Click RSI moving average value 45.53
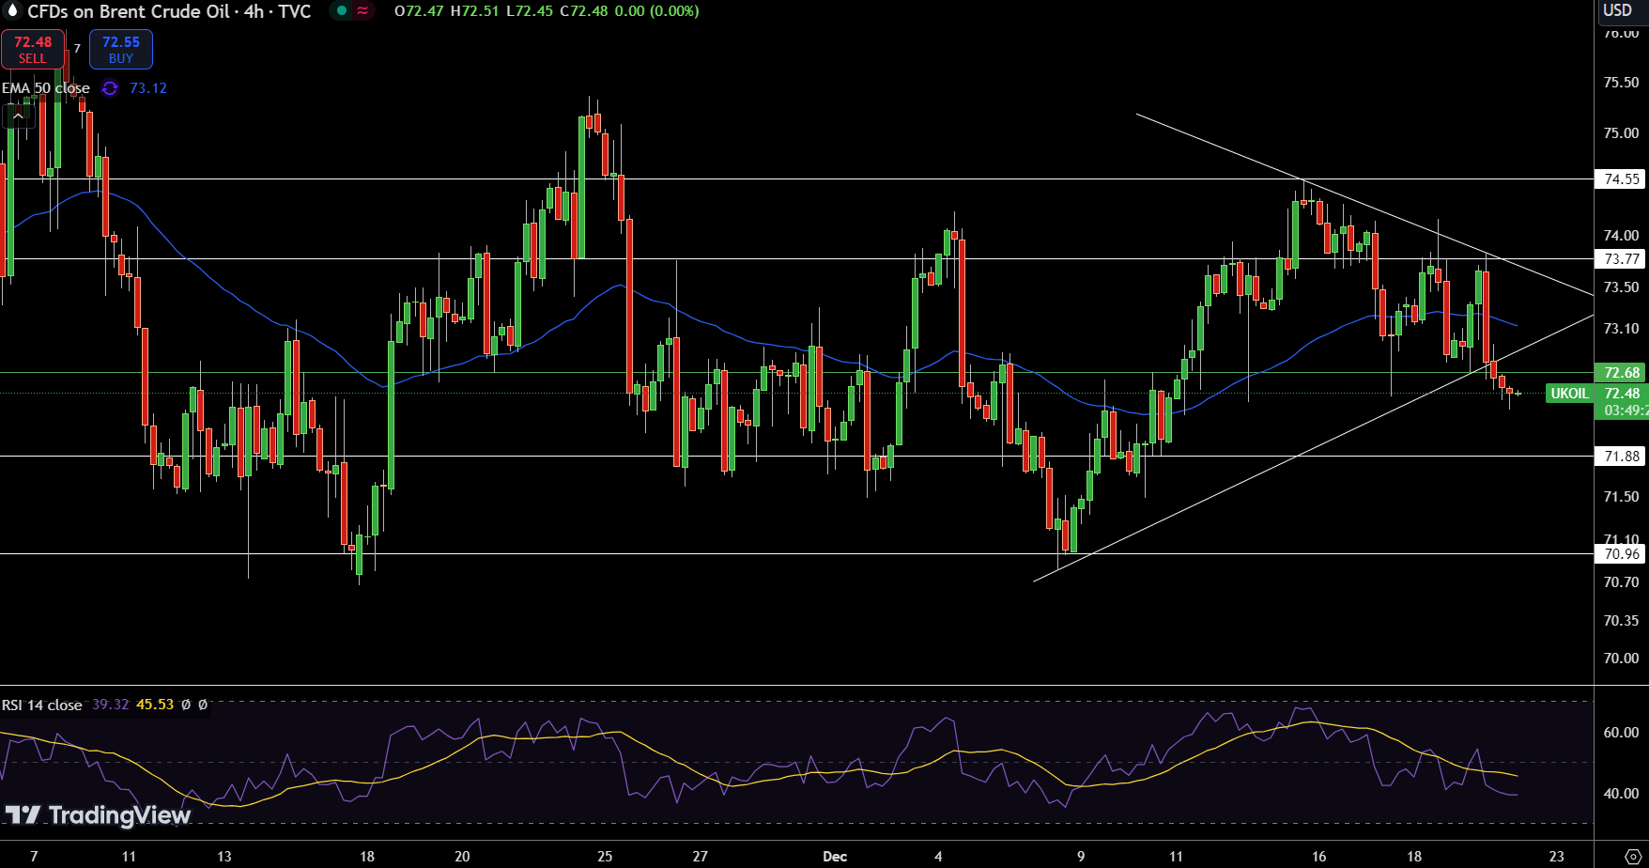 coord(155,705)
